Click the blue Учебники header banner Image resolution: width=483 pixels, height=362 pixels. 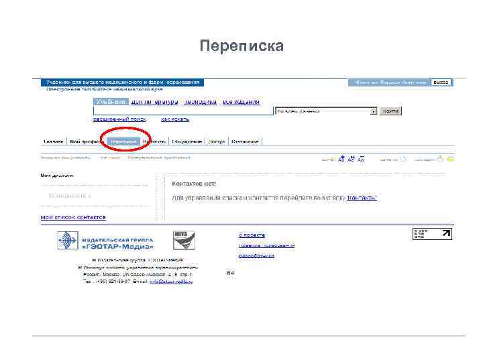click(122, 82)
